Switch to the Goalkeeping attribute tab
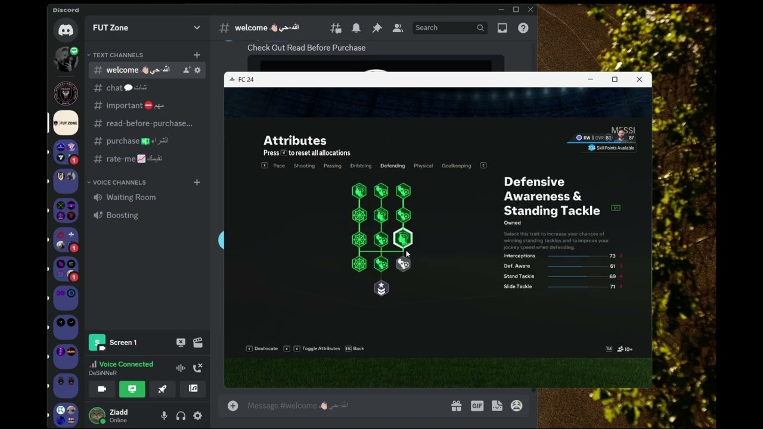763x429 pixels. 456,166
